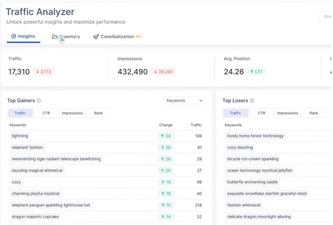Image resolution: width=333 pixels, height=225 pixels.
Task: Click info icon beside Top Losers
Action: pyautogui.click(x=252, y=101)
